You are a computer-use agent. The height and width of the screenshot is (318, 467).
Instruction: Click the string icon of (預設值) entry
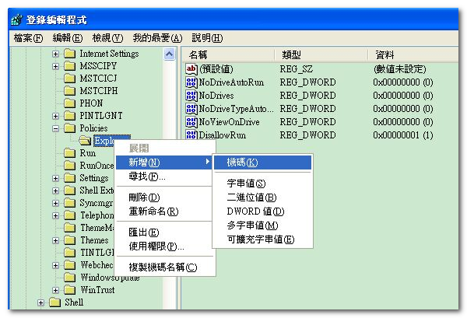[x=192, y=69]
